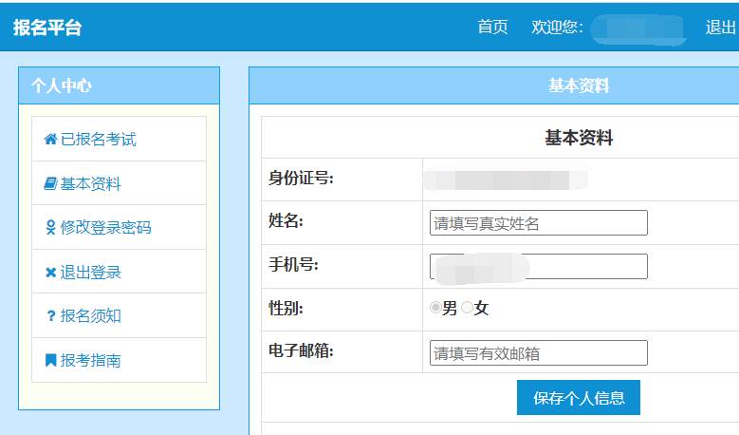Focus the 电子邮箱 email input field

pos(538,353)
